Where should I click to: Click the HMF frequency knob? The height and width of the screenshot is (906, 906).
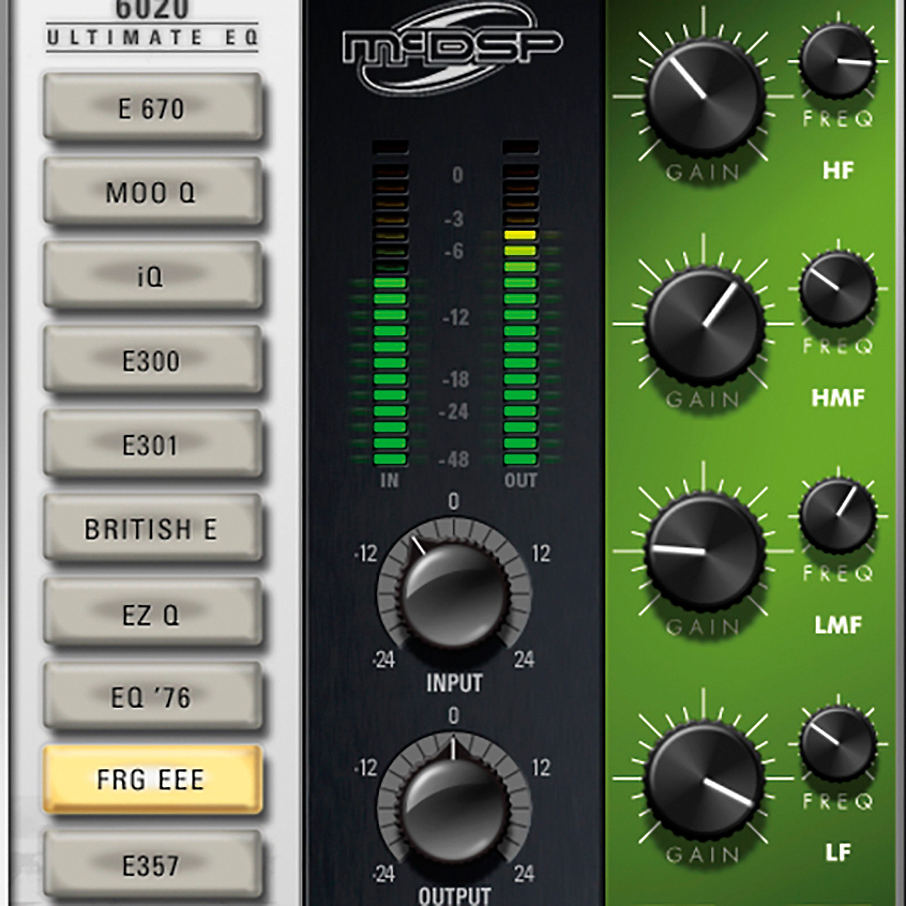(838, 289)
